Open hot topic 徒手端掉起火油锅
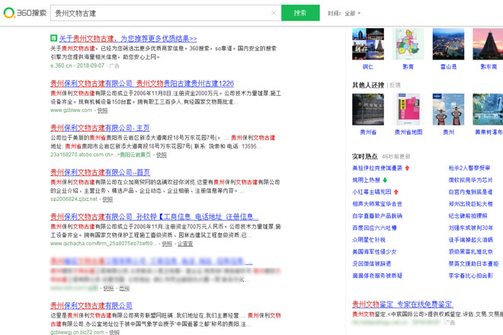The width and height of the screenshot is (503, 335). pyautogui.click(x=470, y=240)
